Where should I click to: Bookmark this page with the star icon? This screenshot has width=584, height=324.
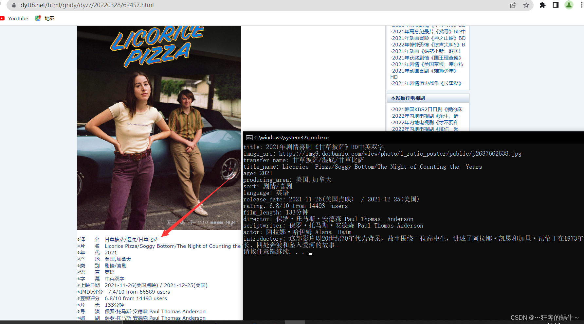(526, 5)
